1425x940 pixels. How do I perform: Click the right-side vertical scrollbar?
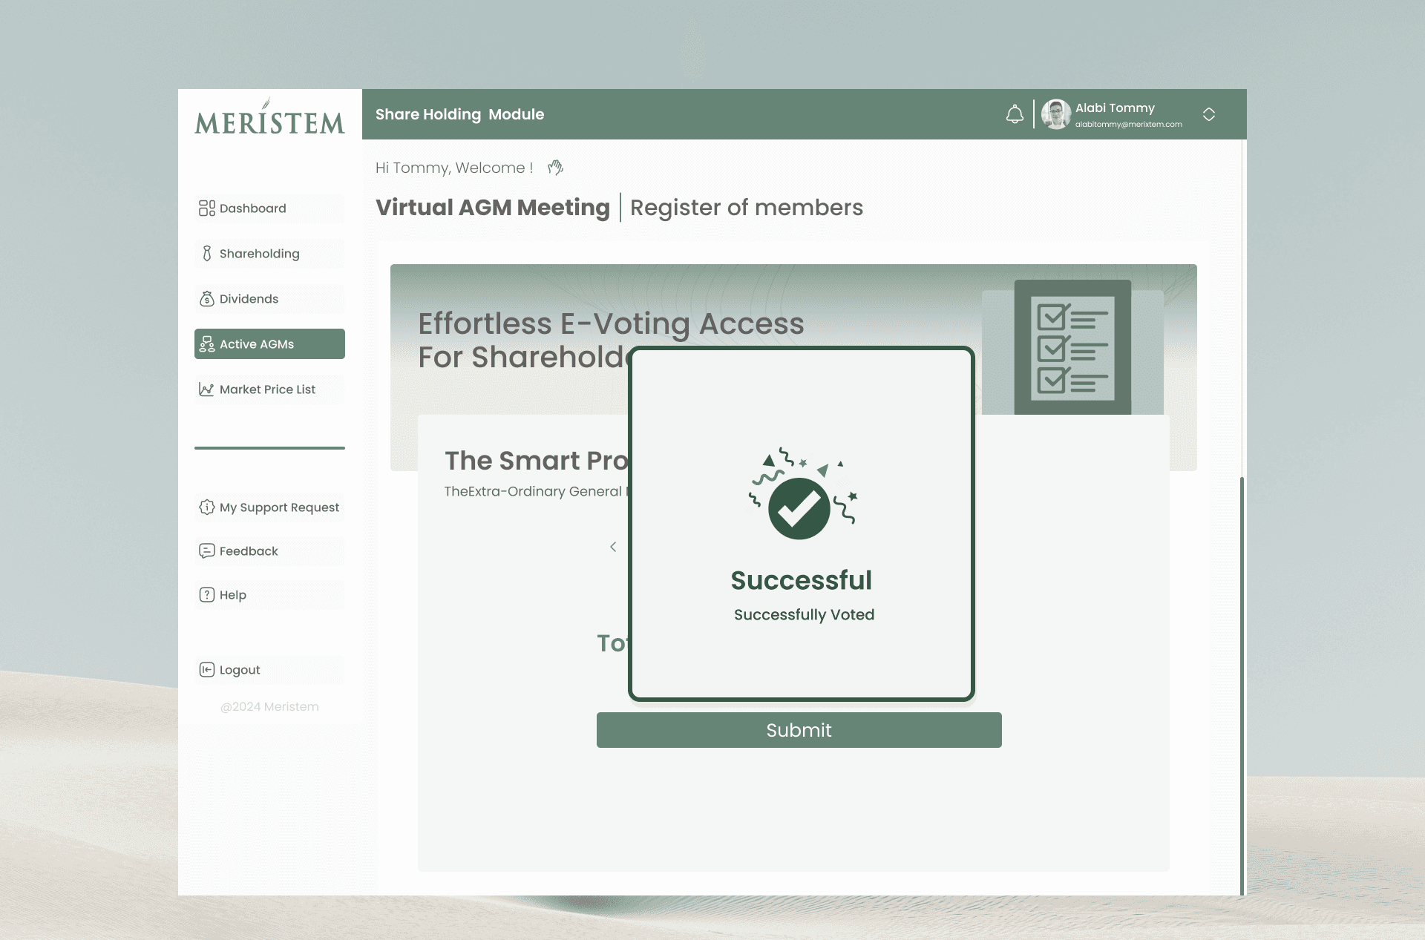point(1241,683)
